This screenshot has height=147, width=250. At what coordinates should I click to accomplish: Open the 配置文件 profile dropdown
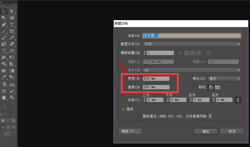click(192, 44)
